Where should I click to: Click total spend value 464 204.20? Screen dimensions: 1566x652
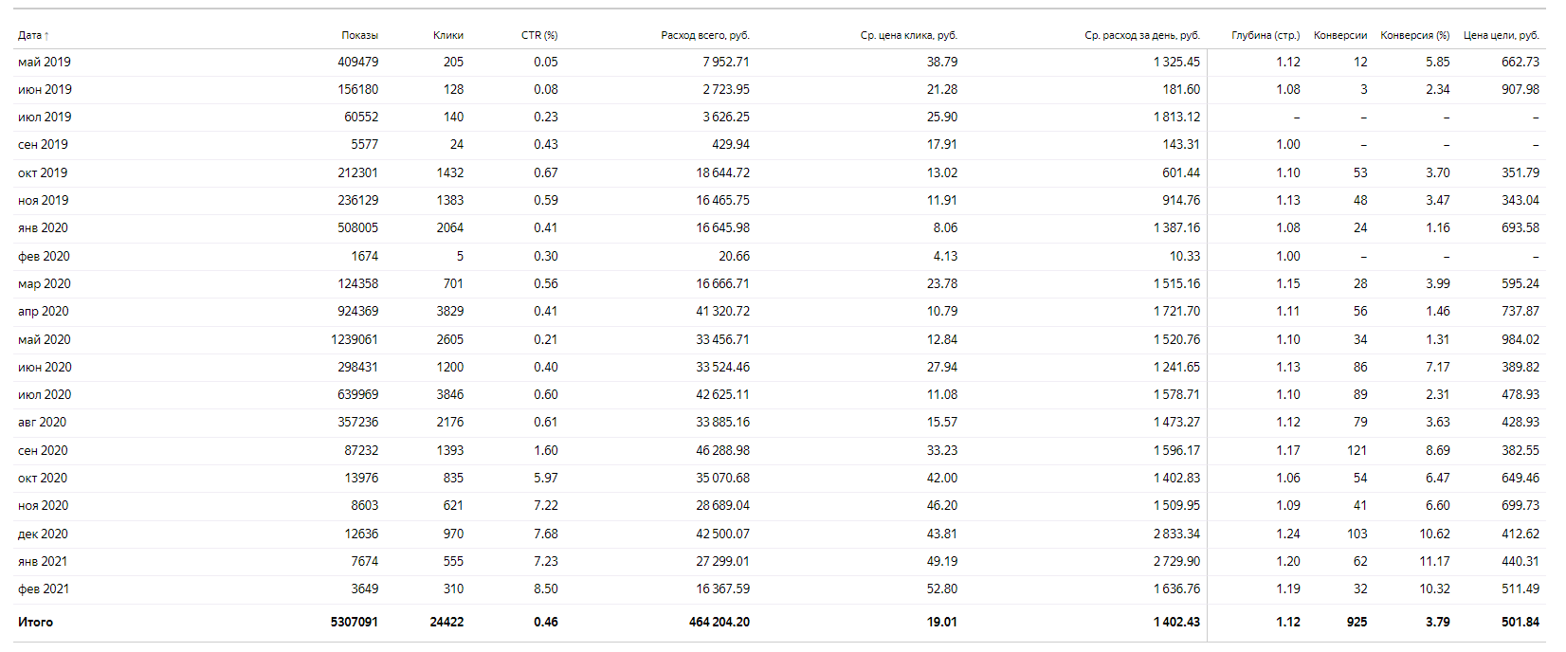[x=719, y=623]
